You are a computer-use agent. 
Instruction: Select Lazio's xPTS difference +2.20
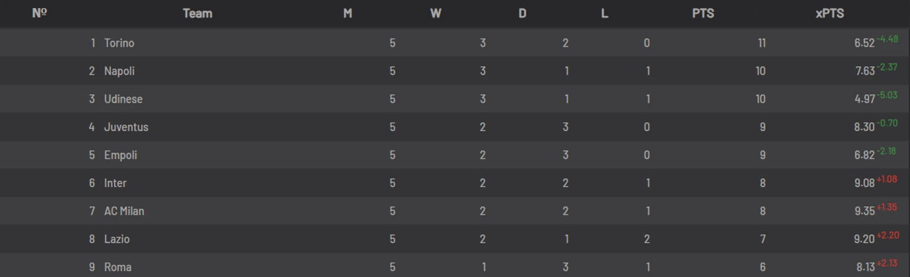[888, 235]
